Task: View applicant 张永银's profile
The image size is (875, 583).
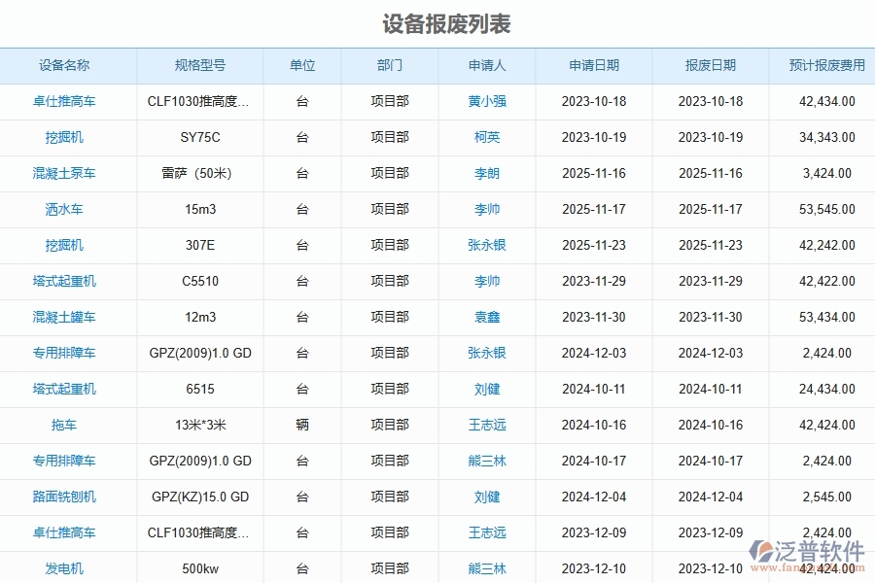Action: coord(485,245)
